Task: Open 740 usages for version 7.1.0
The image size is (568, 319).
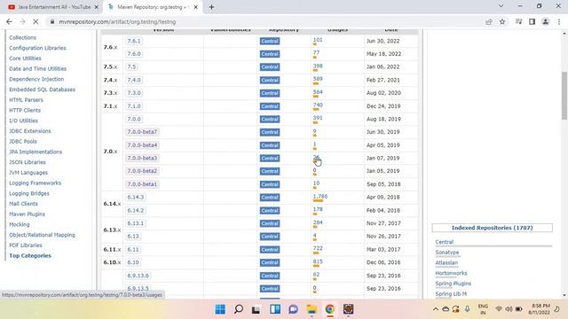Action: click(318, 105)
